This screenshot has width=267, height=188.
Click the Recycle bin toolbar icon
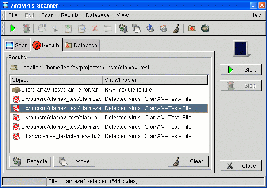coord(124,28)
